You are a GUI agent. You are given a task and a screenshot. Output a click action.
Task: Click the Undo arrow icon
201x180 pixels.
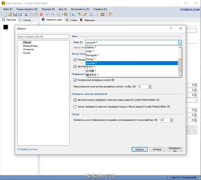coord(47,15)
